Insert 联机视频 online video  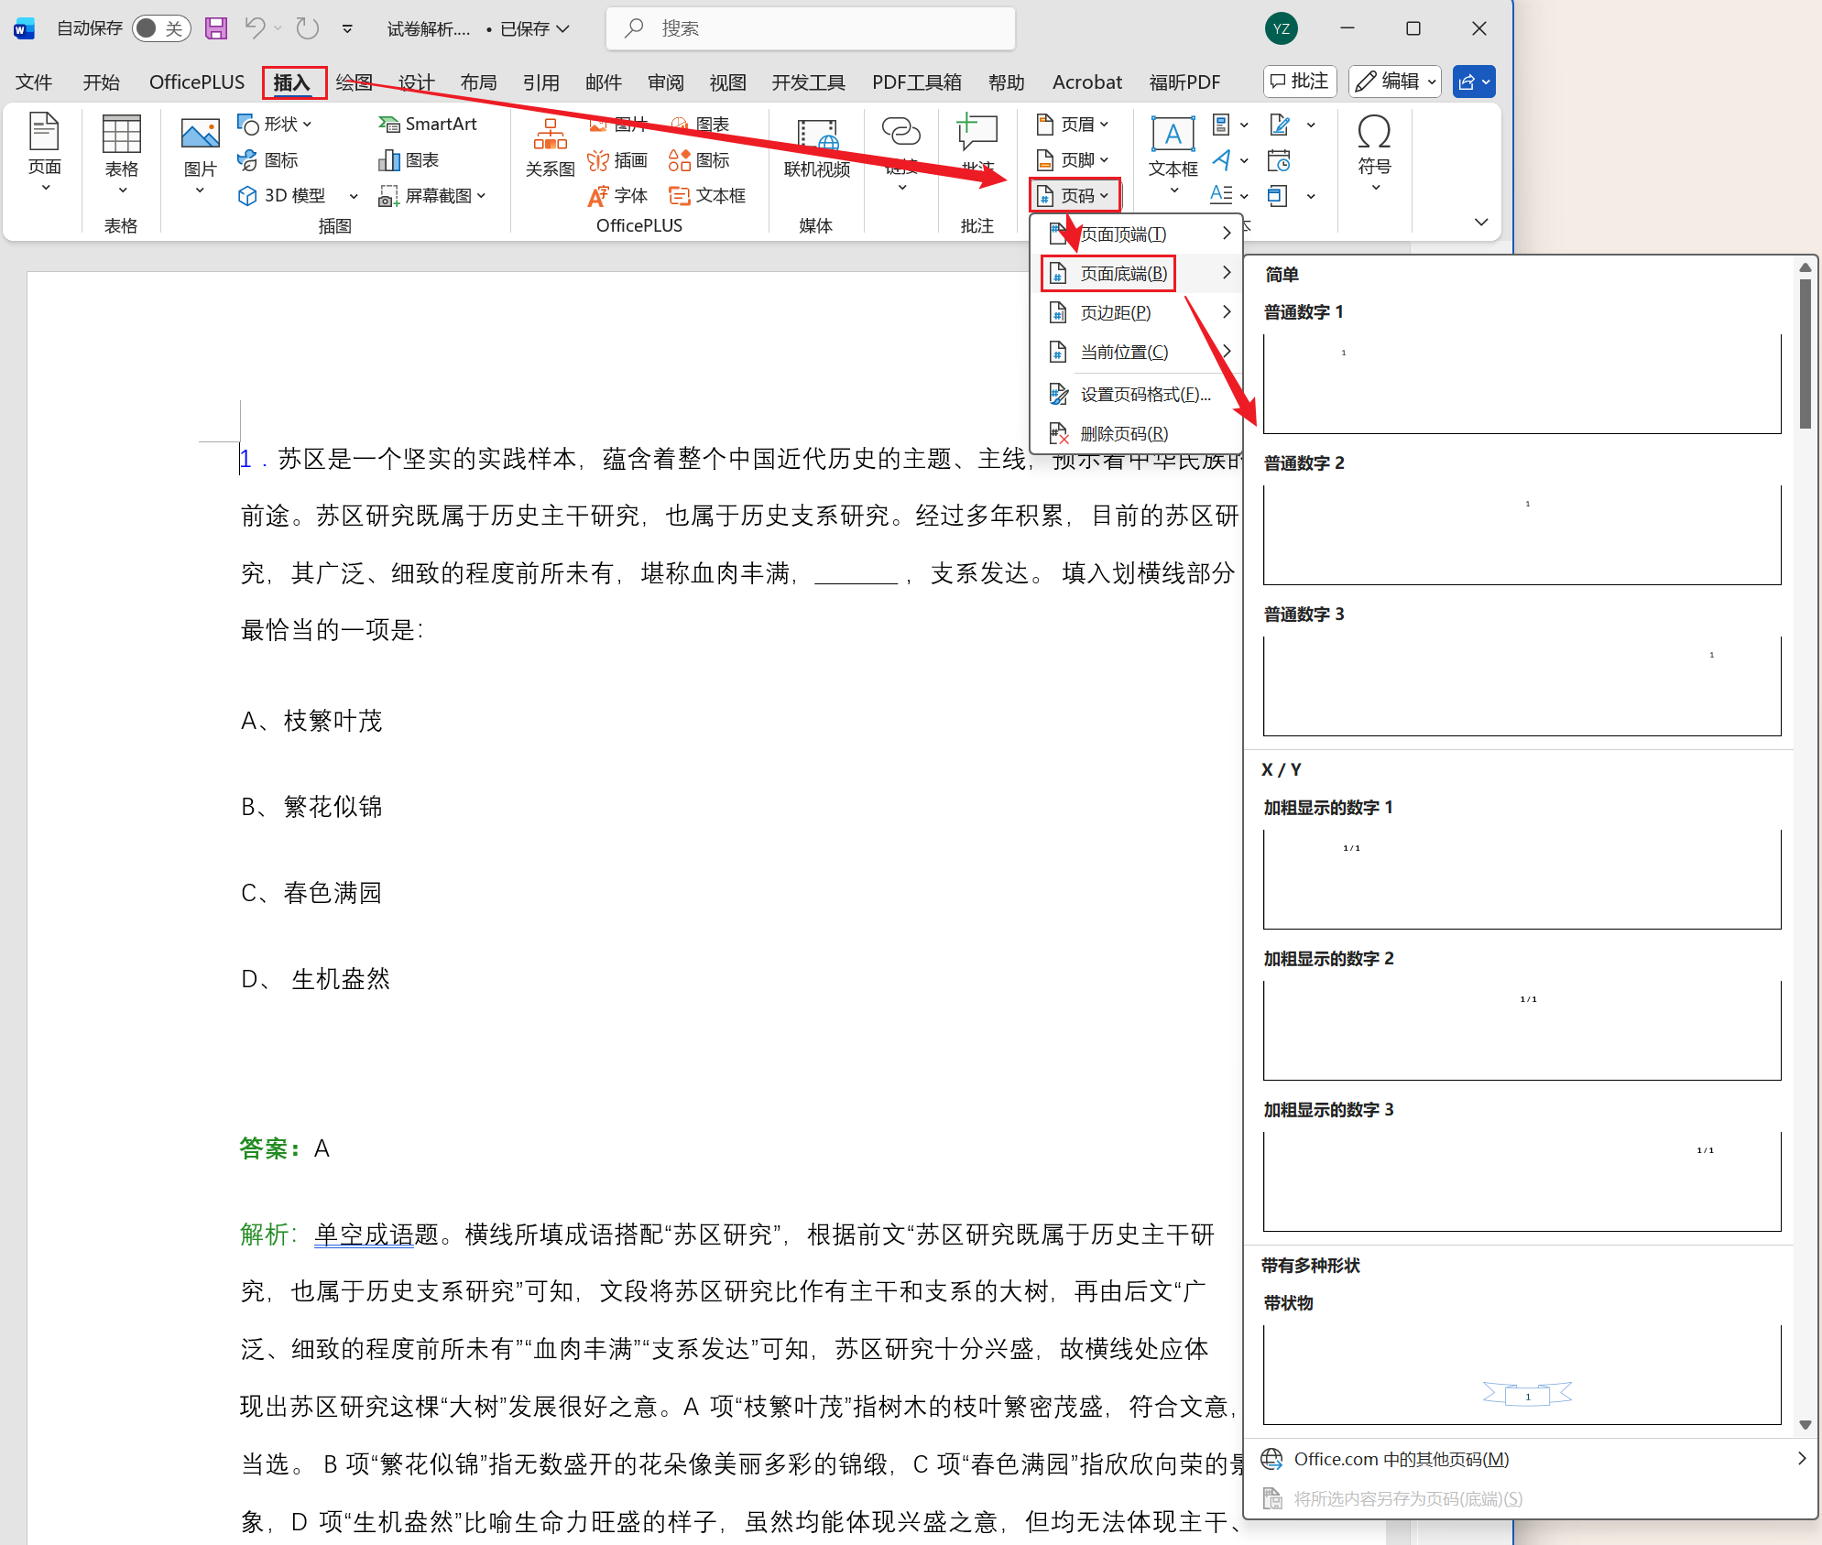tap(815, 151)
